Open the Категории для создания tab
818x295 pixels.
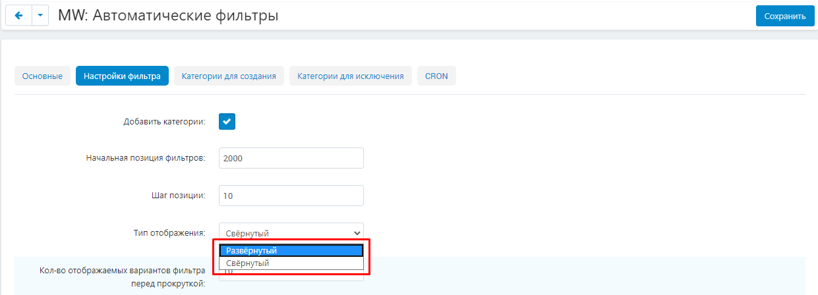(x=229, y=76)
